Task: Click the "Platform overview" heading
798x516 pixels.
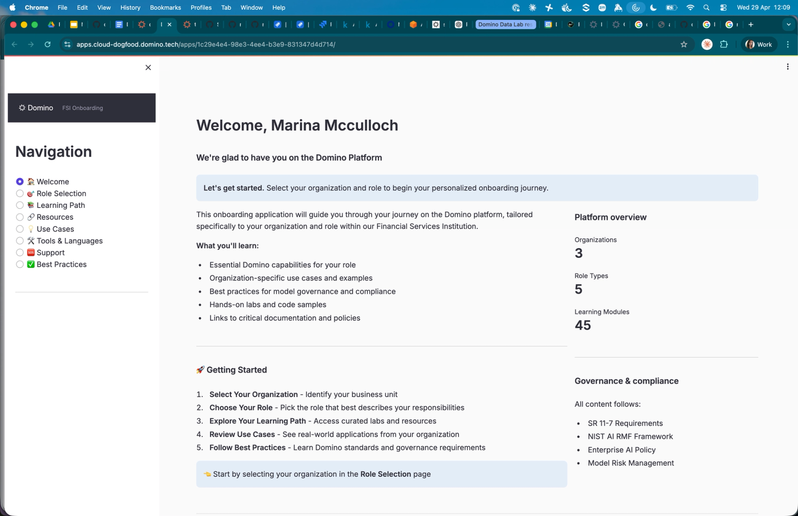Action: (610, 217)
